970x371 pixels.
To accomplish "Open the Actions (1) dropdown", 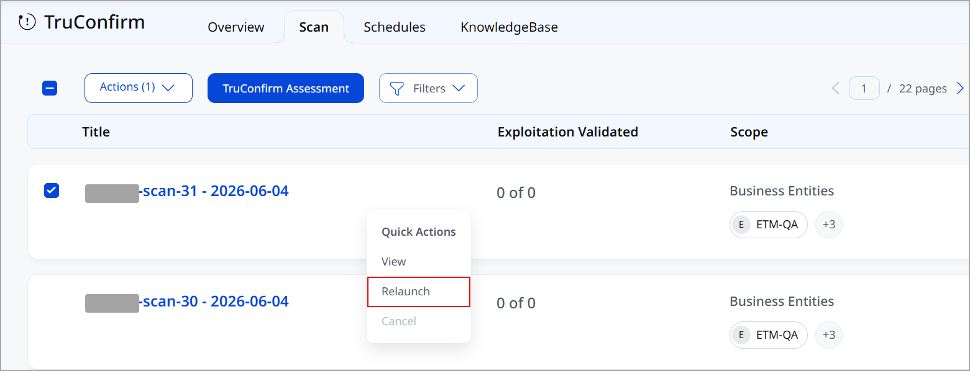I will [139, 88].
